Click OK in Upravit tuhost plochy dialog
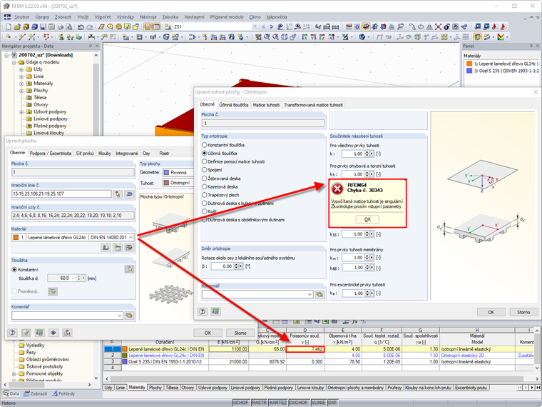The width and height of the screenshot is (542, 407). click(491, 312)
